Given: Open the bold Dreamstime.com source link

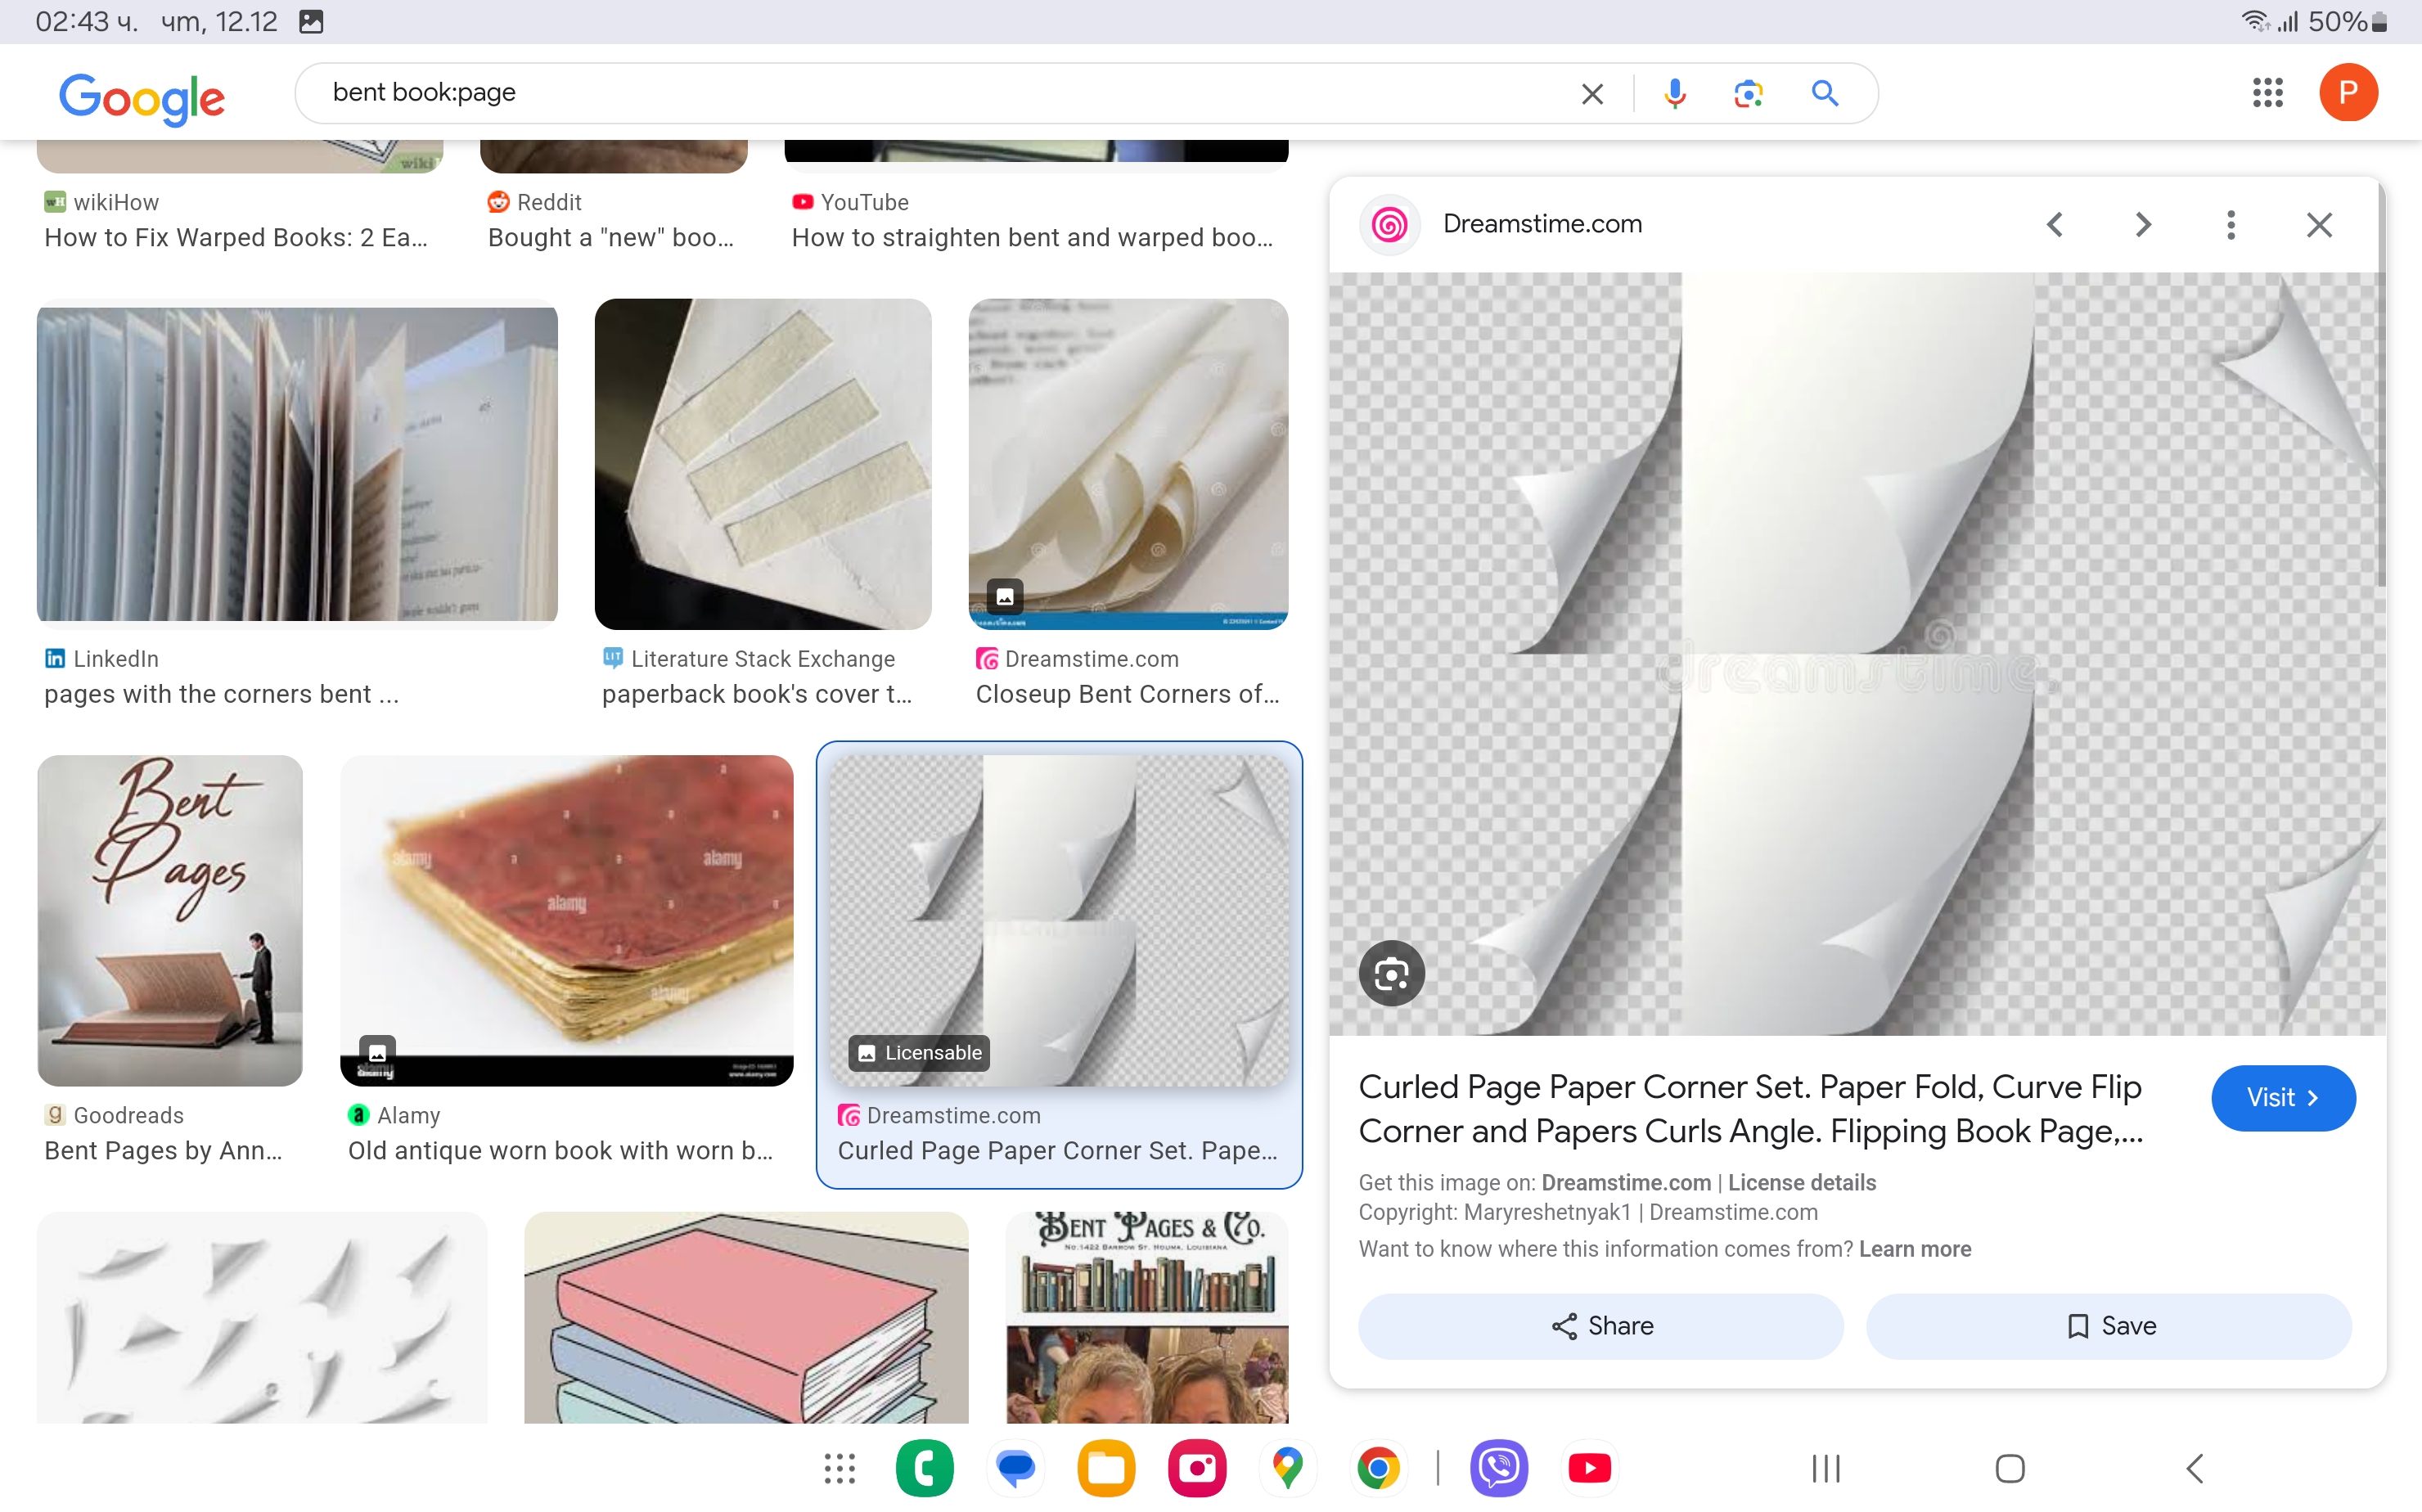Looking at the screenshot, I should click(x=1626, y=1182).
